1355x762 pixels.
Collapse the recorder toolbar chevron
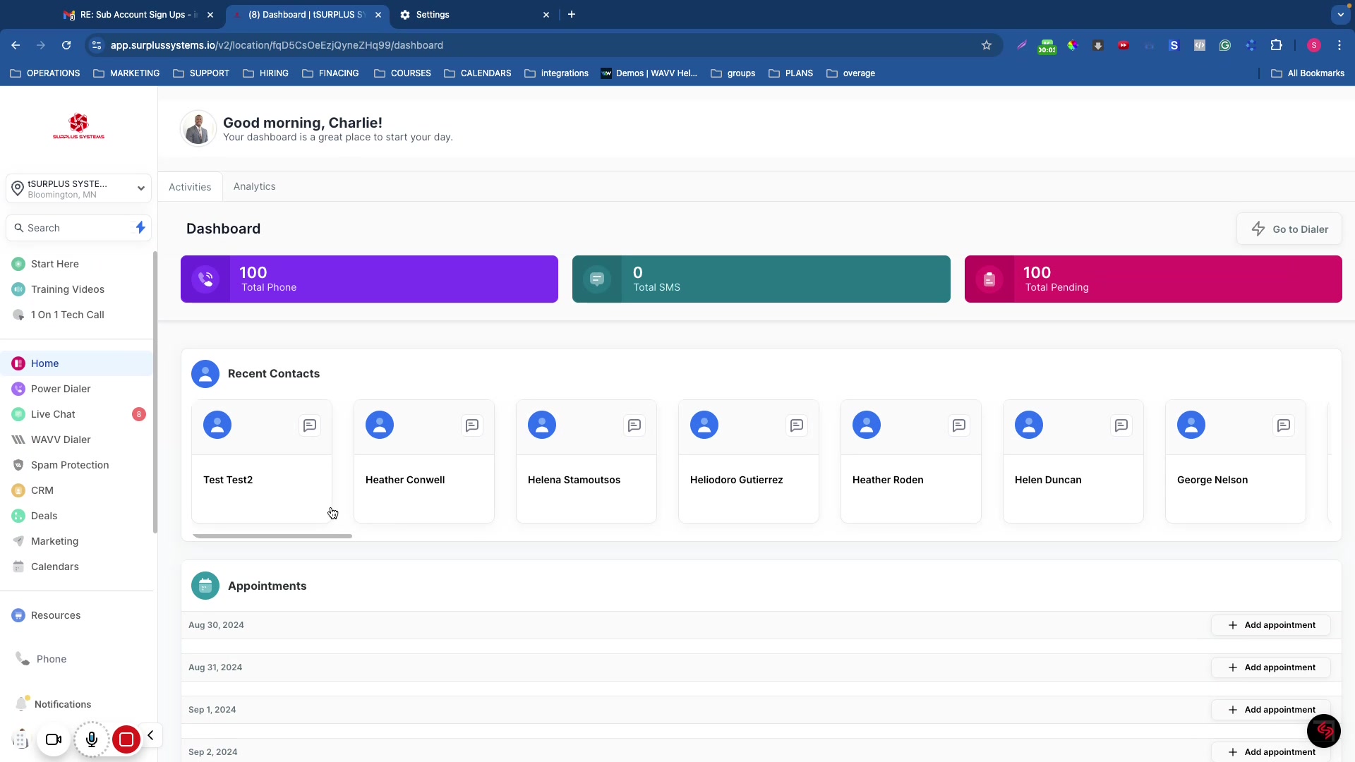150,736
